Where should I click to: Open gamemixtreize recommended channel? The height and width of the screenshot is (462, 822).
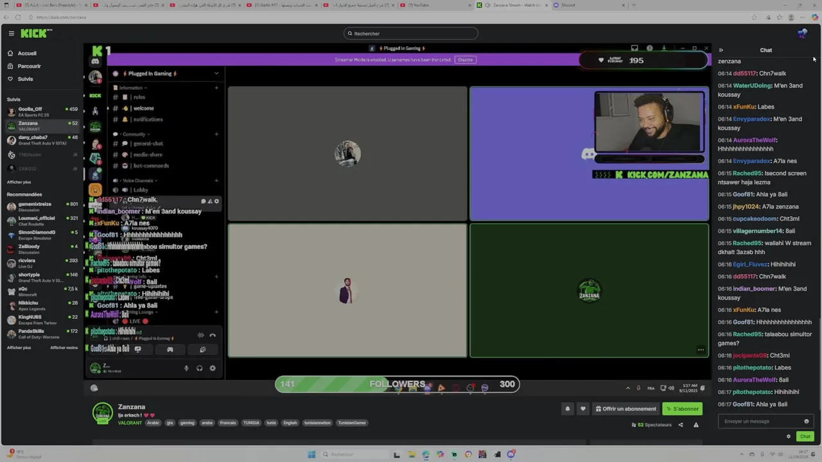coord(42,207)
